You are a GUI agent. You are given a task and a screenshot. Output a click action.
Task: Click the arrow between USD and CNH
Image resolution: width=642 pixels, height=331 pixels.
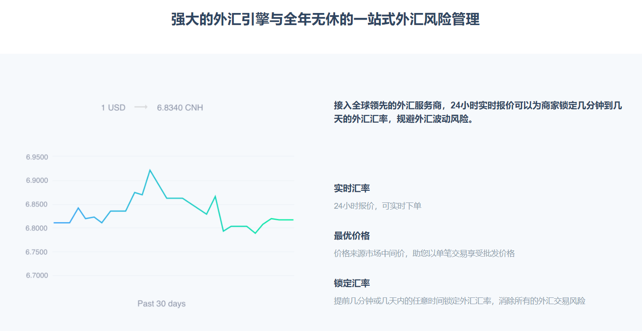click(141, 107)
